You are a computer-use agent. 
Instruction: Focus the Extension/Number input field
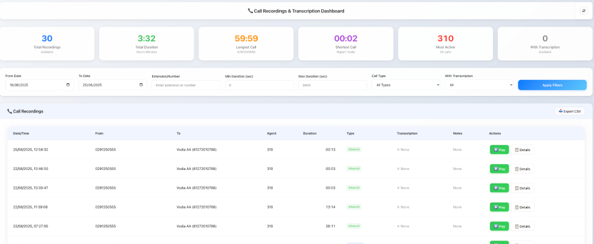[186, 85]
